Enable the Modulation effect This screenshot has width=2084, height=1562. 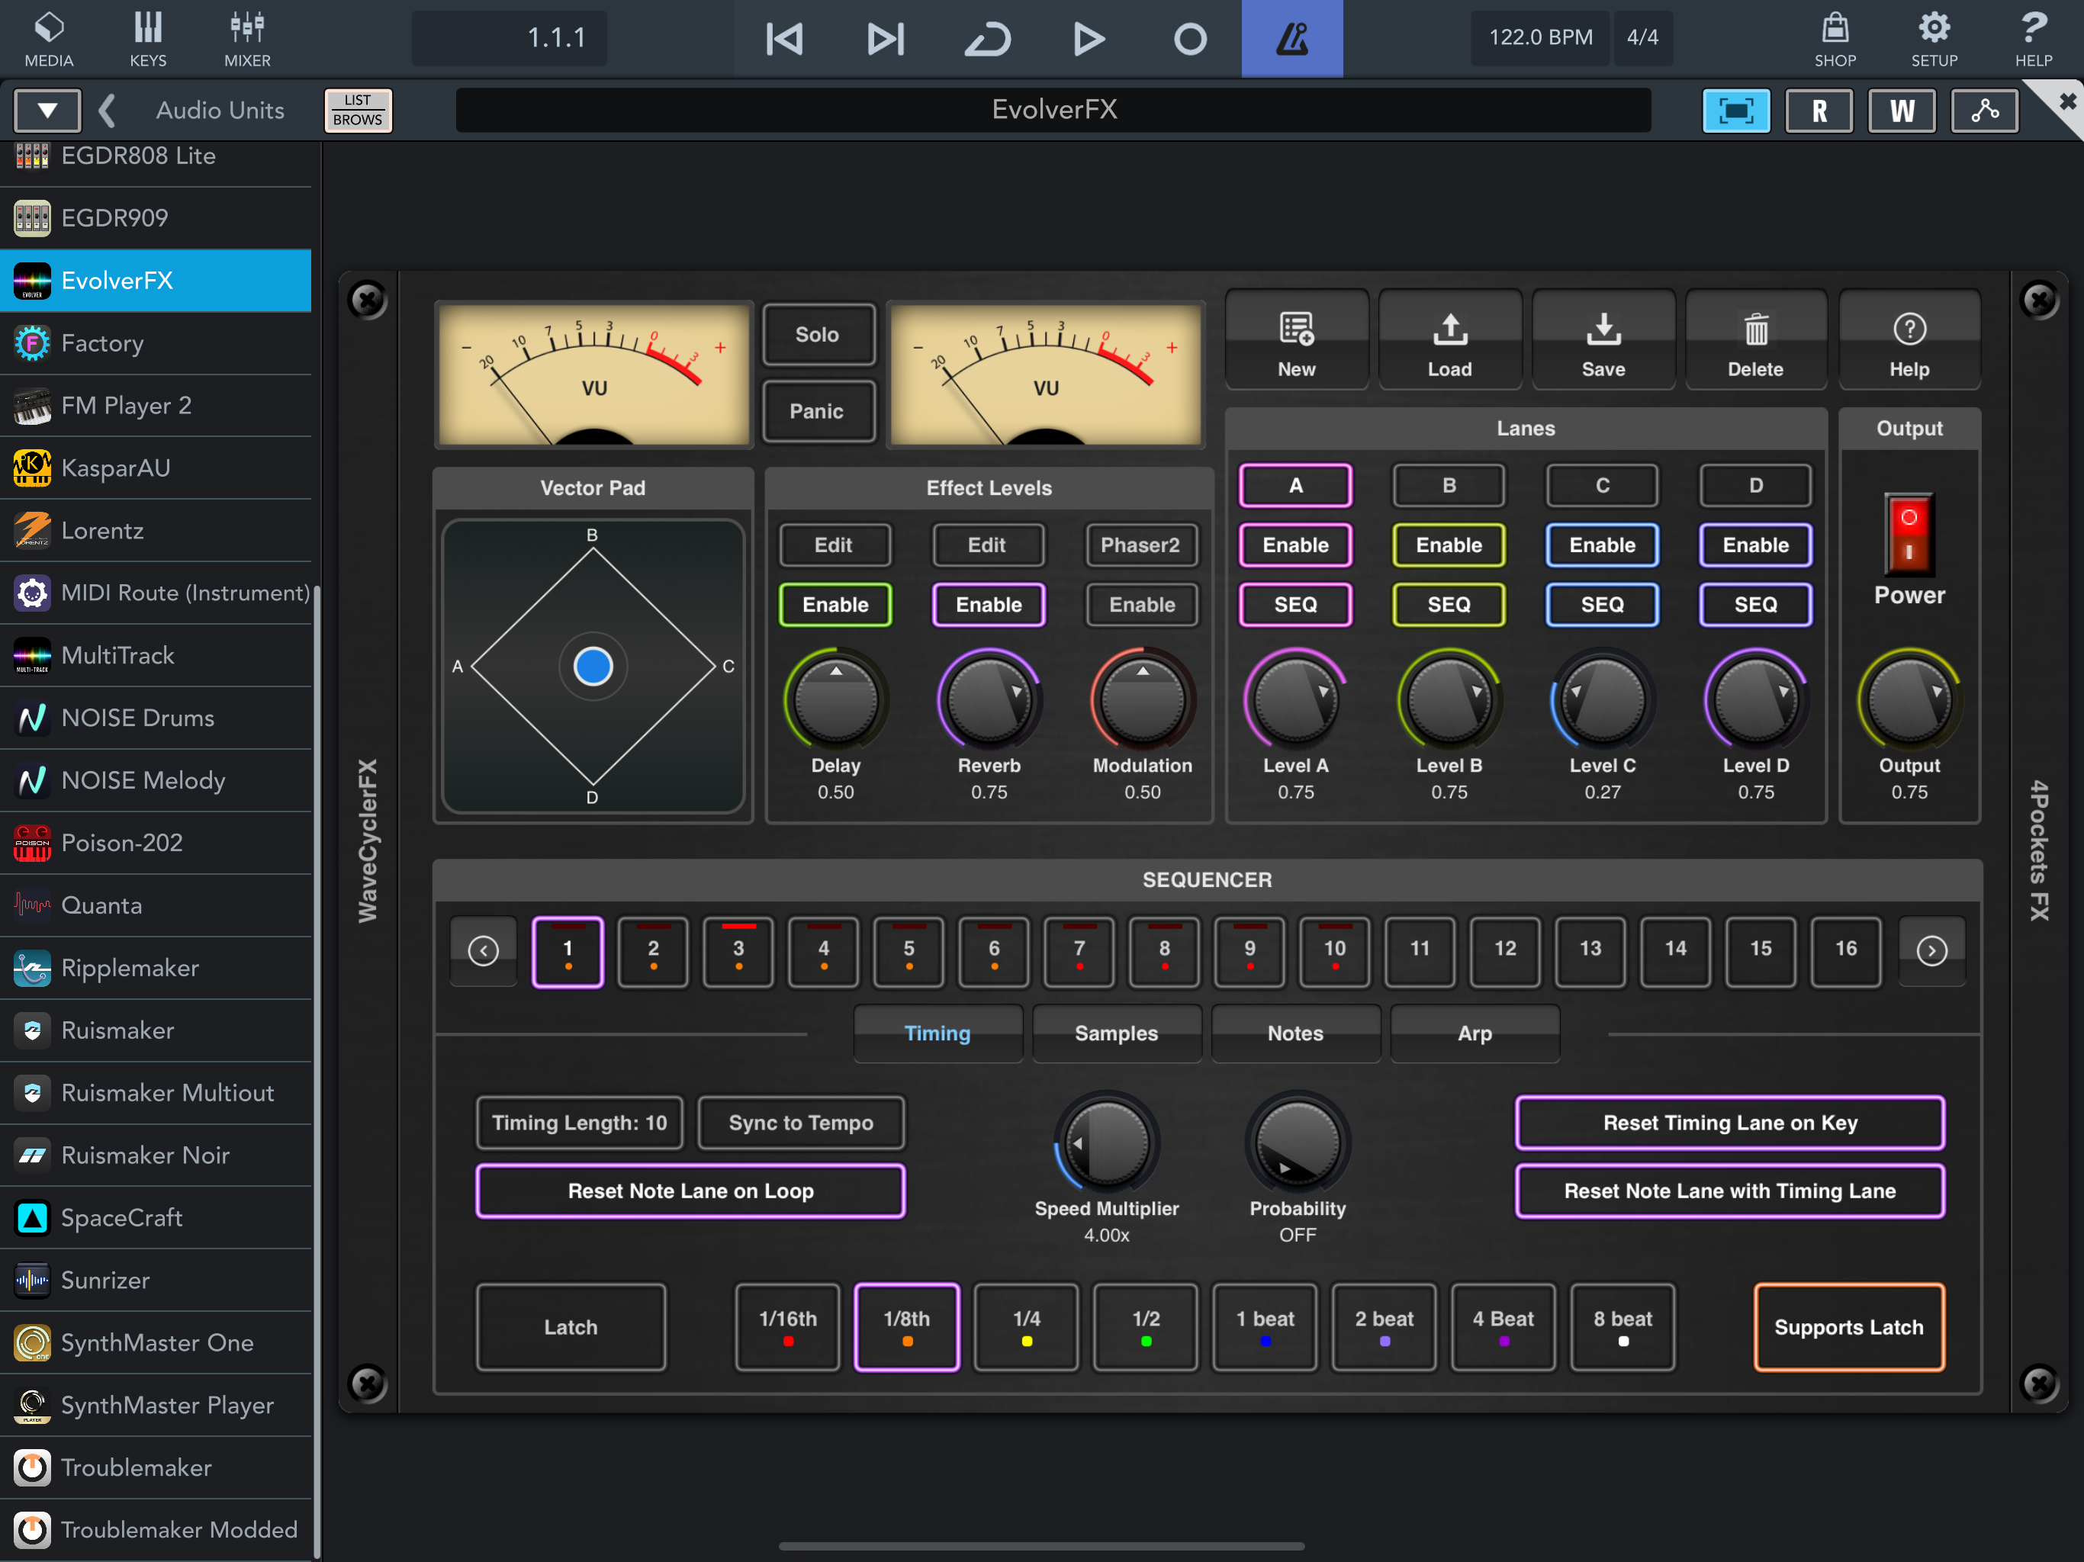point(1142,605)
